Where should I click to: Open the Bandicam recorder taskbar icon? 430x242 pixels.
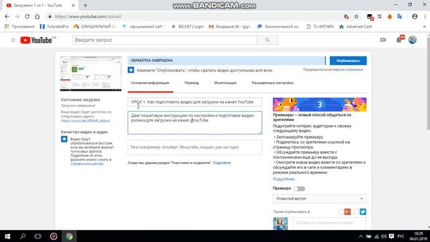pos(54,236)
